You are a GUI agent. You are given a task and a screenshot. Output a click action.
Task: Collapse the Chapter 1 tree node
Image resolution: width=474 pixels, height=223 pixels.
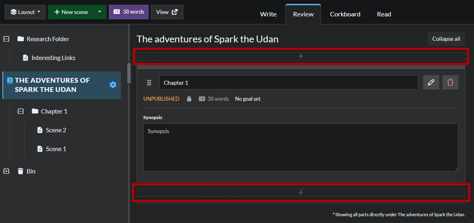pos(20,111)
